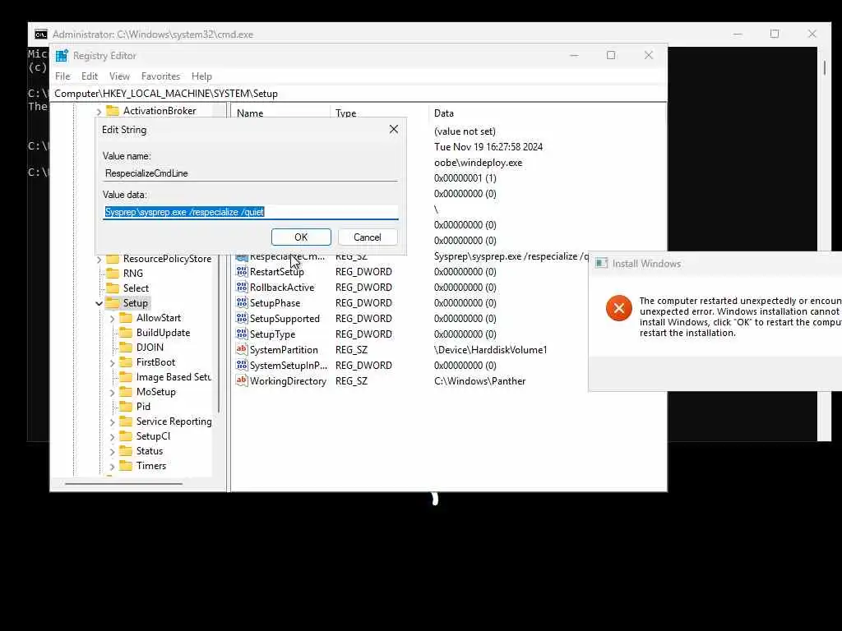Click the RNG folder icon
842x631 pixels.
click(113, 273)
